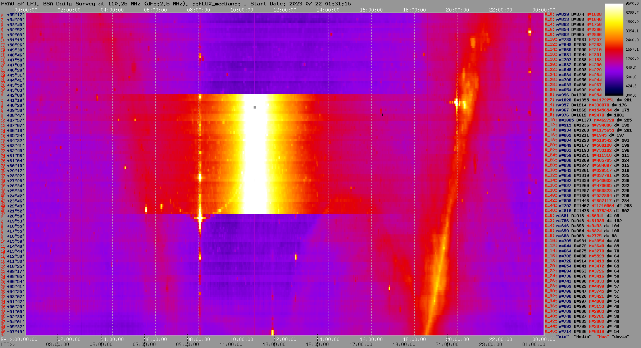Click the 'UTC>>' axis label
Image resolution: width=641 pixels, height=348 pixels.
click(8, 345)
